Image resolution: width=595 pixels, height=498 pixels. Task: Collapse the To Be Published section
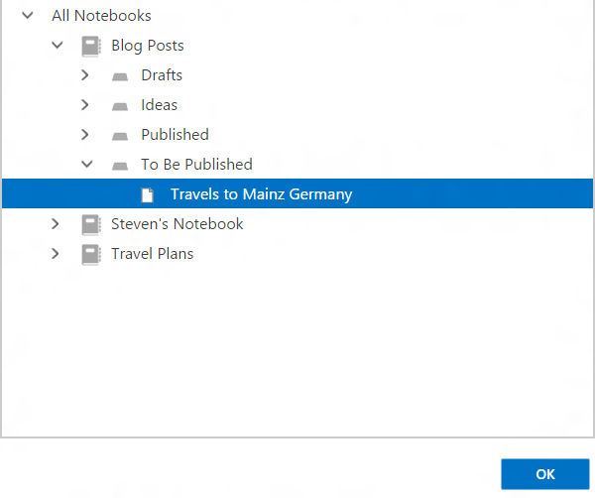click(86, 165)
